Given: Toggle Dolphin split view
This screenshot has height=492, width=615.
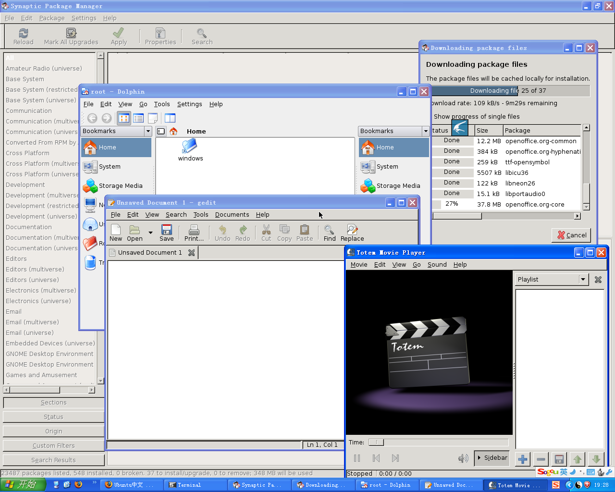Looking at the screenshot, I should pyautogui.click(x=170, y=118).
